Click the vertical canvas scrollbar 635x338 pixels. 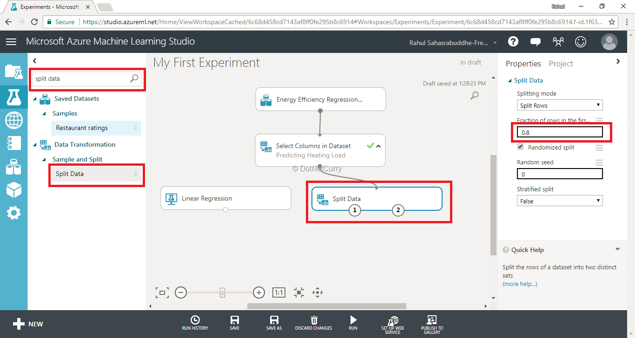click(494, 205)
